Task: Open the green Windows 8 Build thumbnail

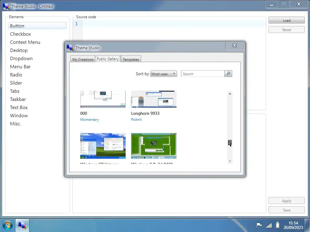Action: [x=153, y=146]
